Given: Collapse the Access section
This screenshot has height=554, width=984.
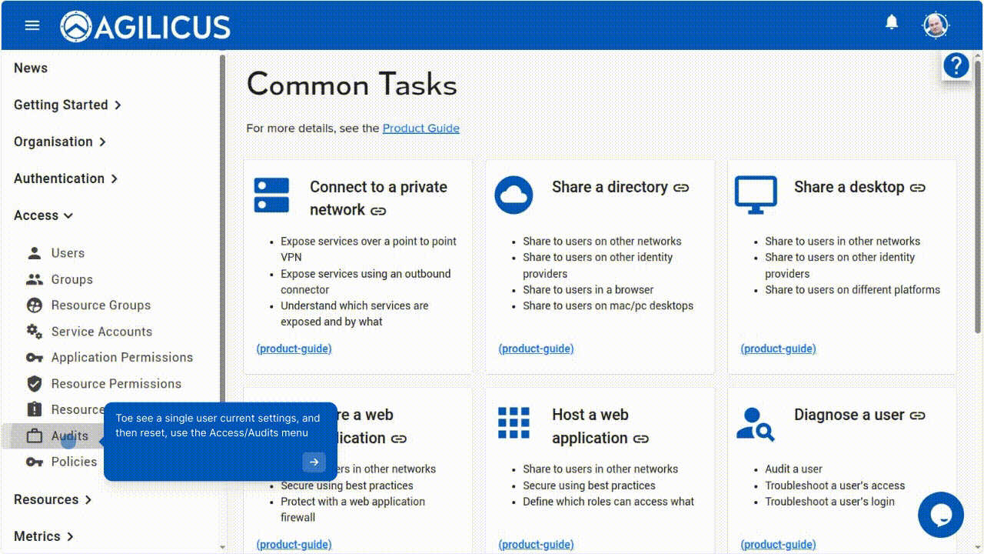Looking at the screenshot, I should [44, 215].
